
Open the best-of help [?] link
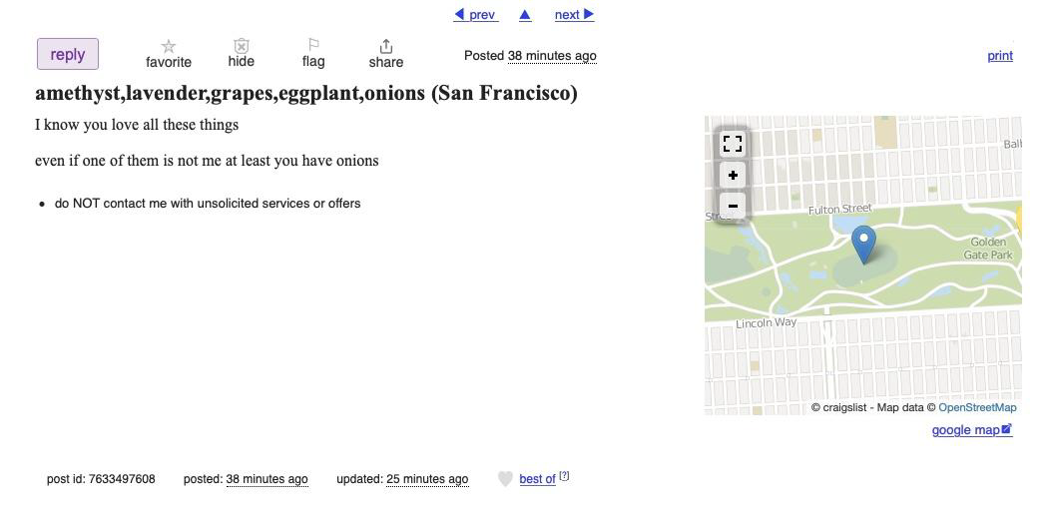(564, 476)
